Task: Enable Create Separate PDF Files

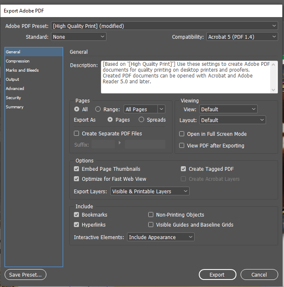Action: pos(76,134)
